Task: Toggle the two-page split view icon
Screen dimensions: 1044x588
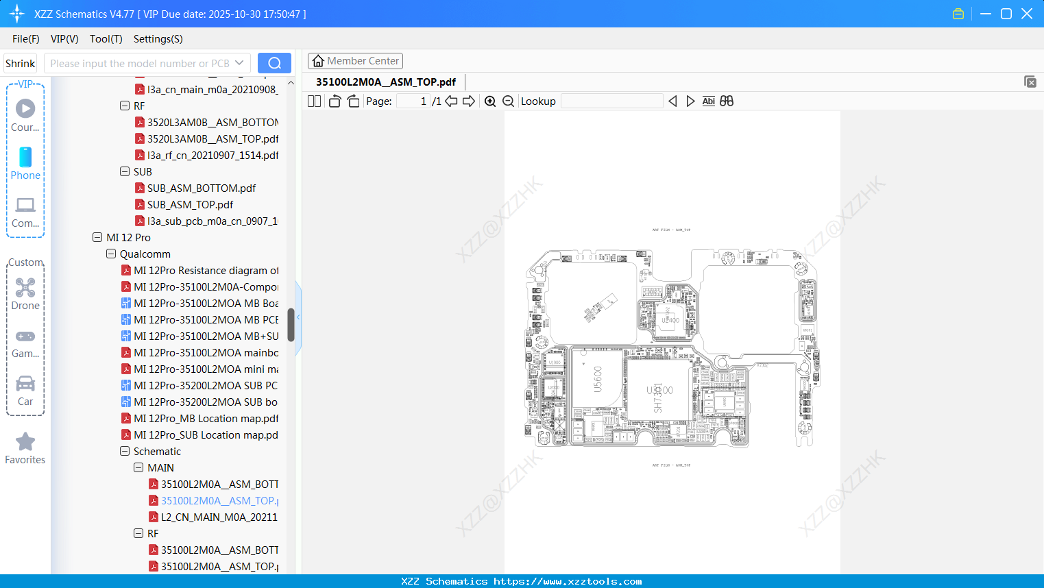Action: click(314, 101)
